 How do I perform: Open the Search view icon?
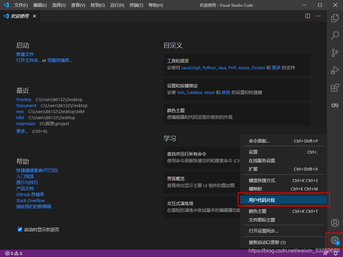pos(335,35)
